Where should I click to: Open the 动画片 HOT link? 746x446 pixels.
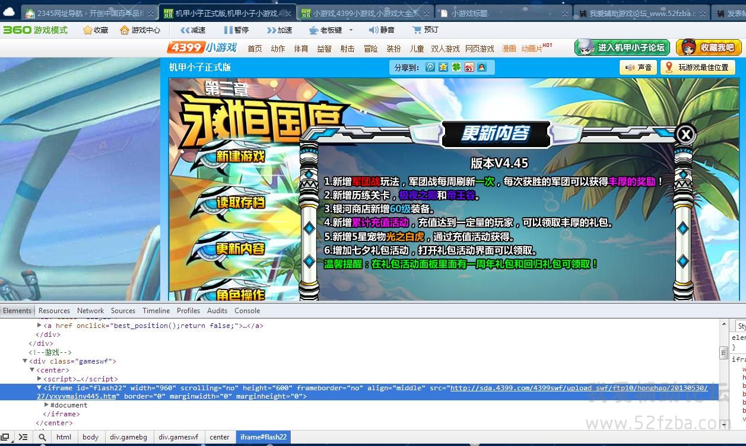coord(537,48)
